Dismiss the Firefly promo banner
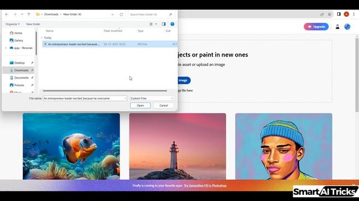 (354, 185)
